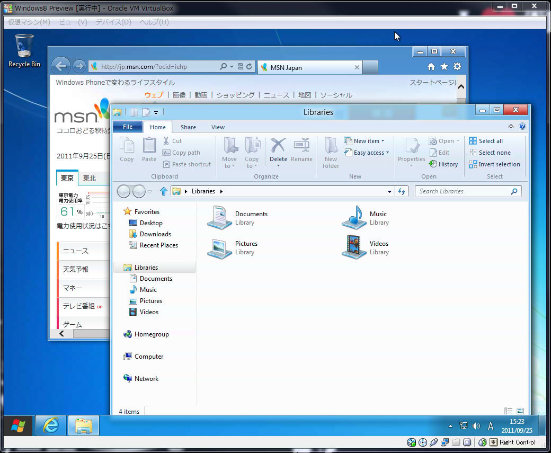
Task: Click the ショッピング link on MSN page
Action: click(235, 95)
